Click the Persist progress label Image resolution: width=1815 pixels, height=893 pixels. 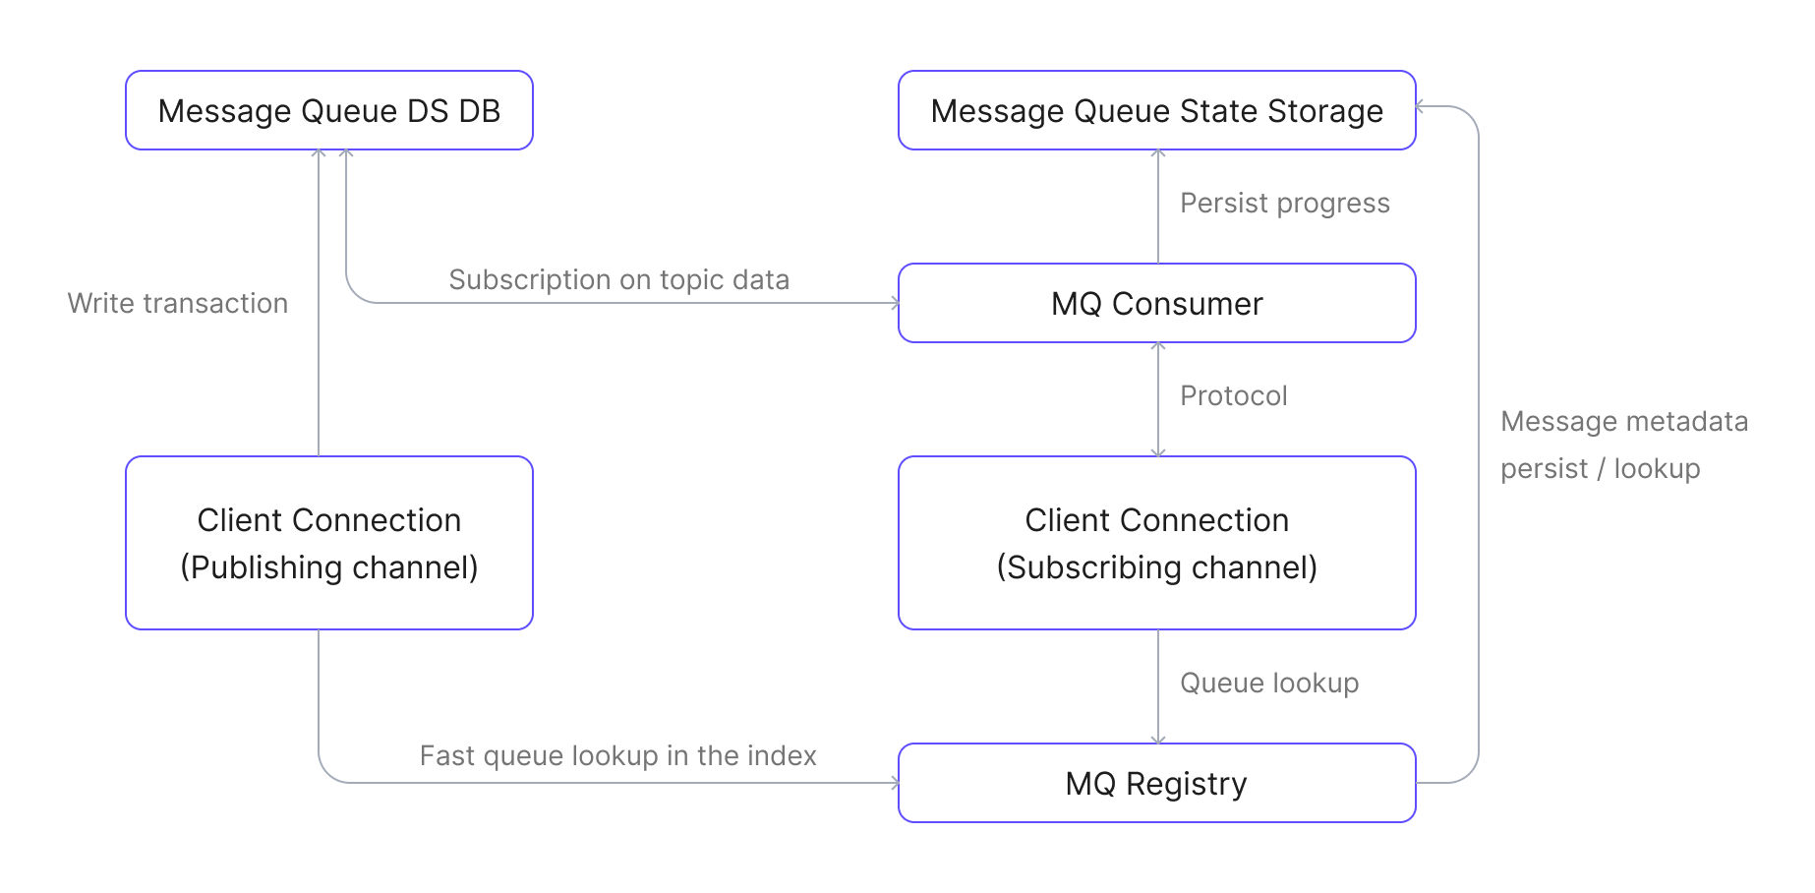click(1284, 203)
